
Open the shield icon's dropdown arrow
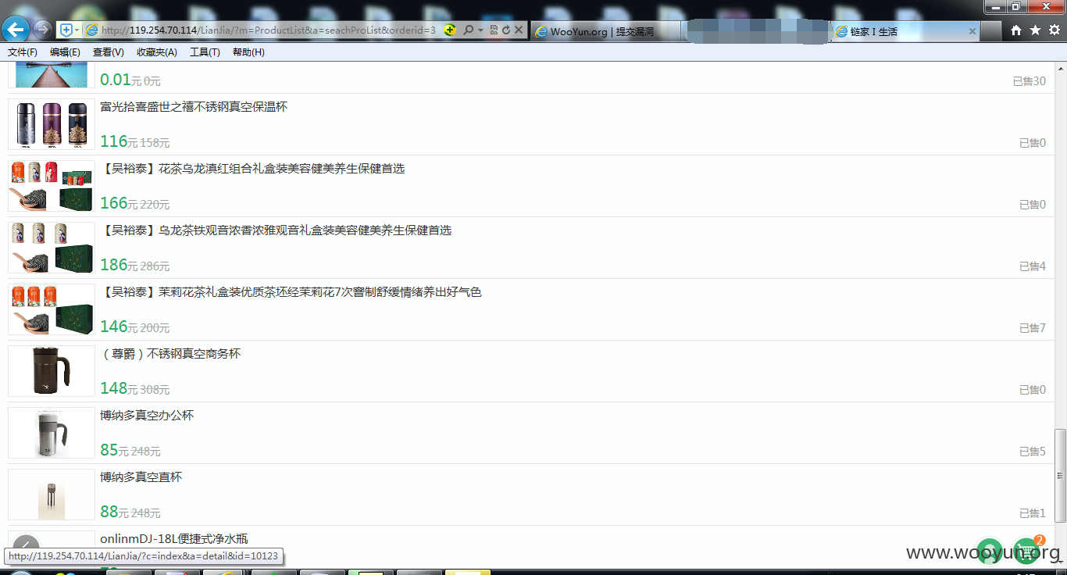pyautogui.click(x=77, y=30)
